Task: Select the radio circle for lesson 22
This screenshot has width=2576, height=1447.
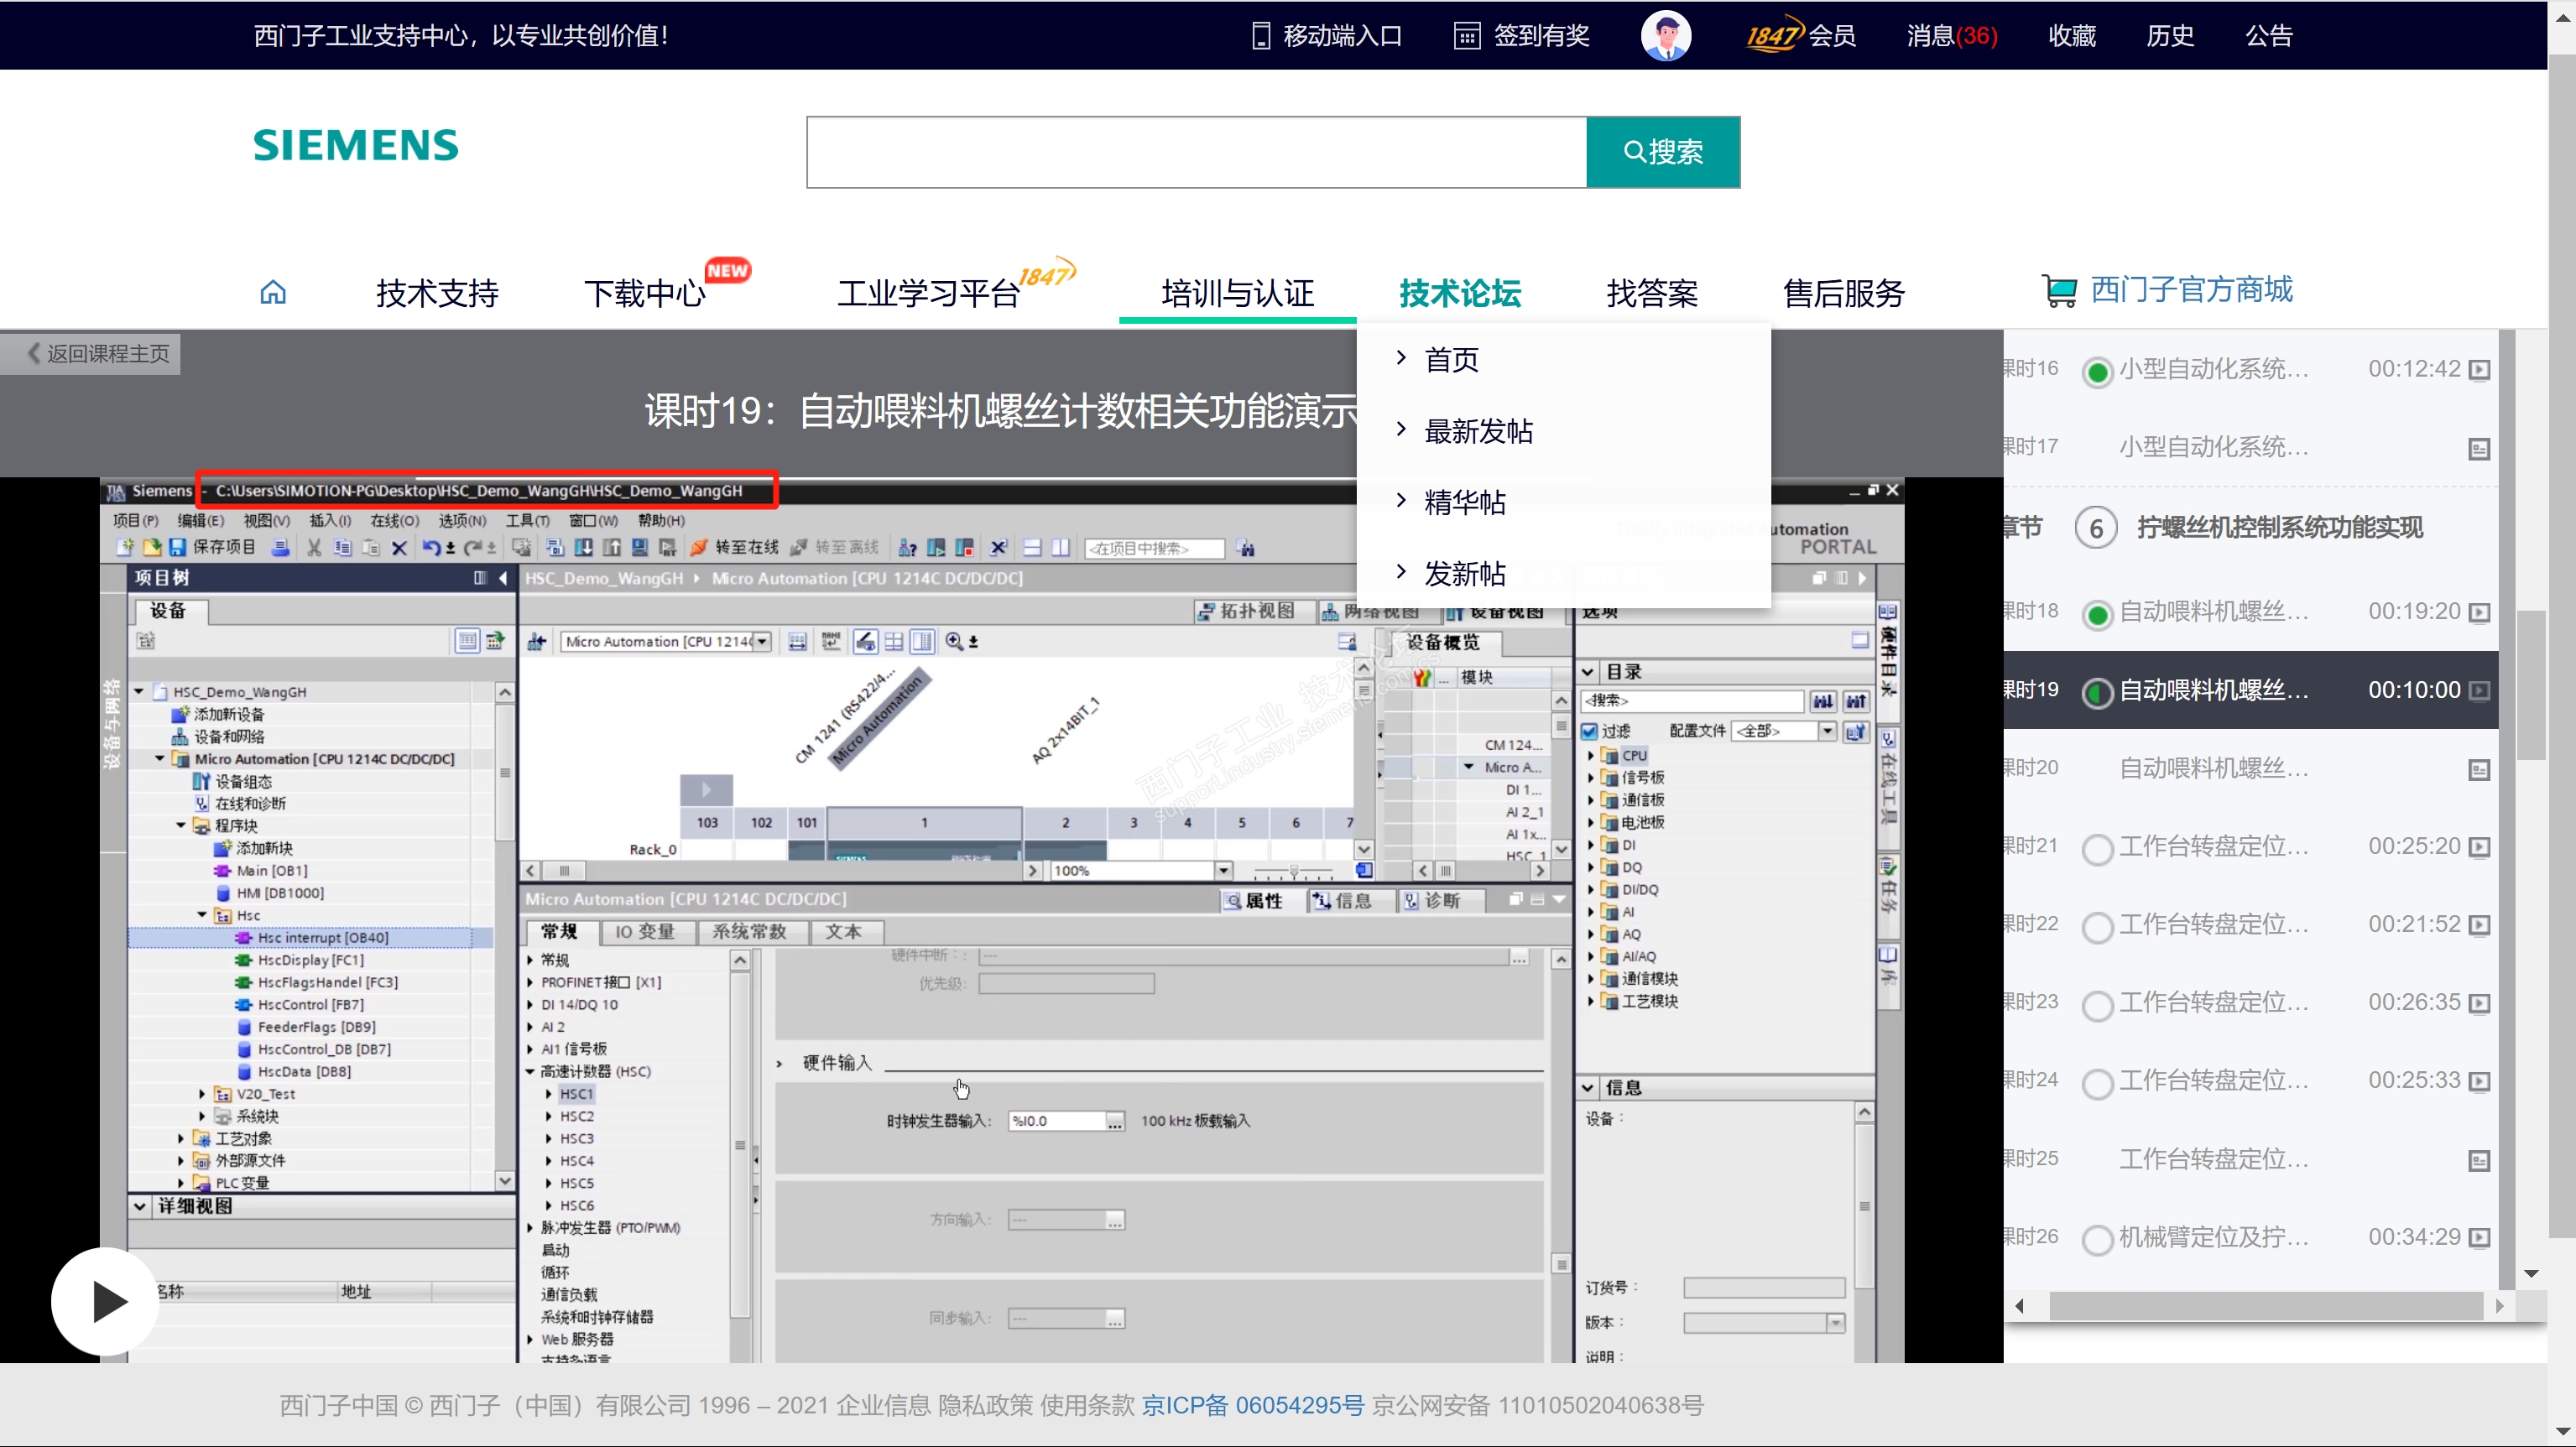Action: pos(2097,926)
